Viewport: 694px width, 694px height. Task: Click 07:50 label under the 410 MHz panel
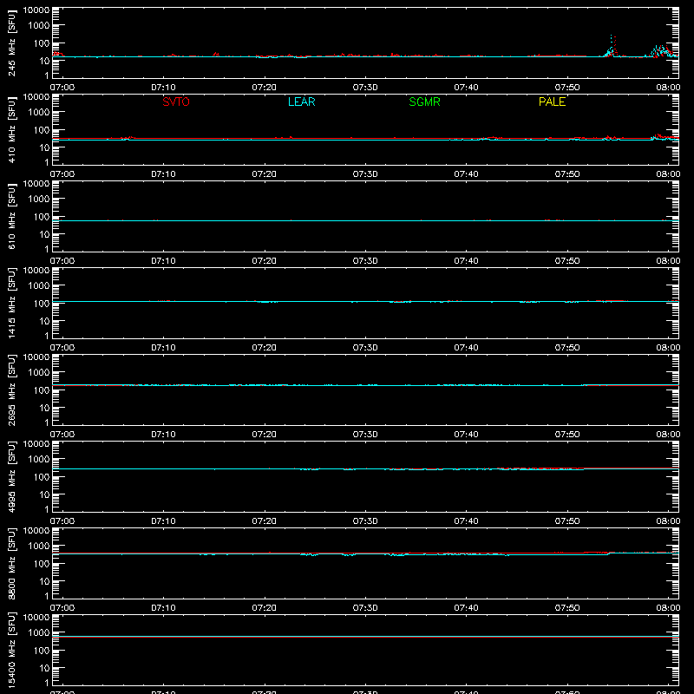point(567,174)
